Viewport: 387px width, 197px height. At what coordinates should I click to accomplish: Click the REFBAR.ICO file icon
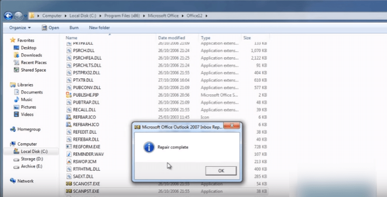69,117
